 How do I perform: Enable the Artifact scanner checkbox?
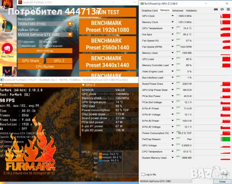coord(41,46)
